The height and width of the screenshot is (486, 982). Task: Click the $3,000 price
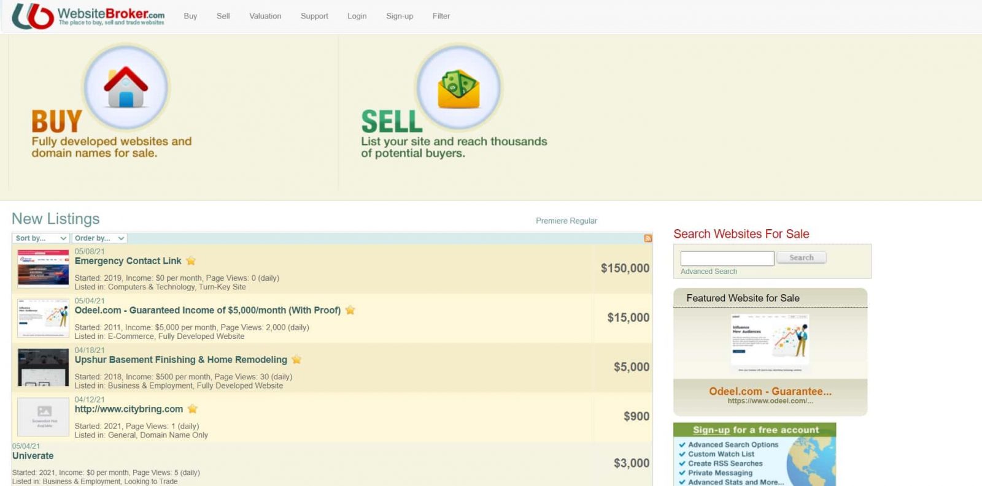pos(632,463)
